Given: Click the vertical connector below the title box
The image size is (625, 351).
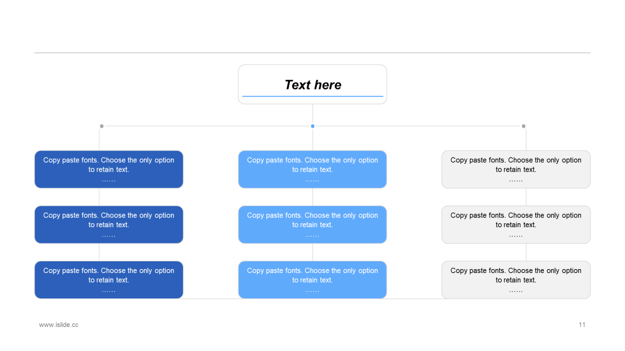Looking at the screenshot, I should [312, 114].
